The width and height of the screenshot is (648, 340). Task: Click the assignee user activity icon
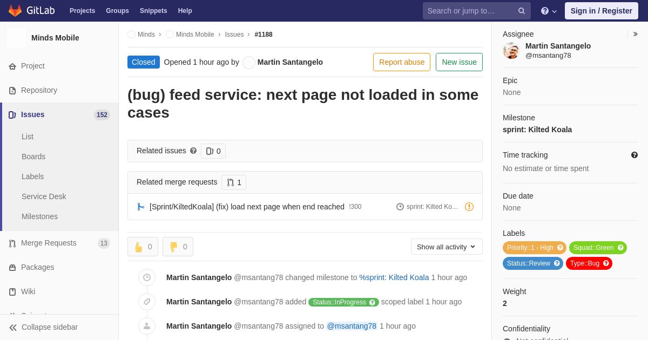click(x=147, y=326)
